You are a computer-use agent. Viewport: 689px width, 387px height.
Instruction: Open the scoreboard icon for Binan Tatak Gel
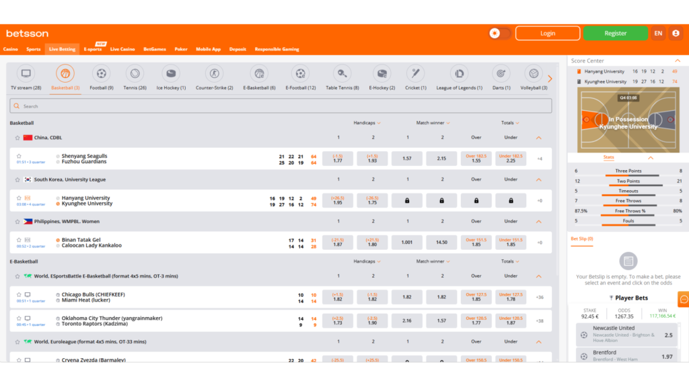(27, 240)
